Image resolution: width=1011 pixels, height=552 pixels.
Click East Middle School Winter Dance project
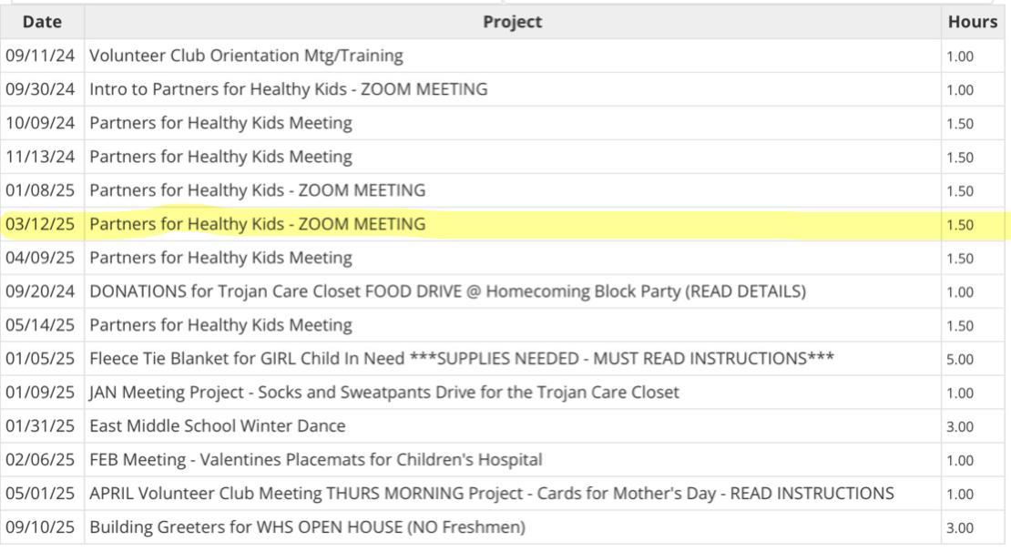pos(218,426)
